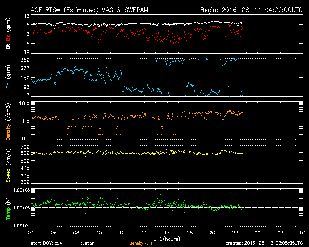Click the '20' hour label
The height and width of the screenshot is (247, 309).
(x=212, y=233)
